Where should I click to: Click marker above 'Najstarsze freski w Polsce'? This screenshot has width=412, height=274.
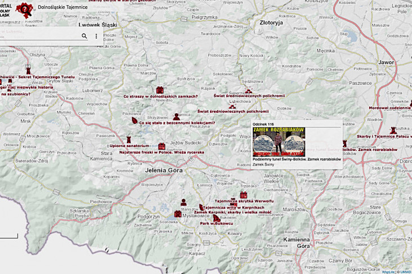pos(162,145)
